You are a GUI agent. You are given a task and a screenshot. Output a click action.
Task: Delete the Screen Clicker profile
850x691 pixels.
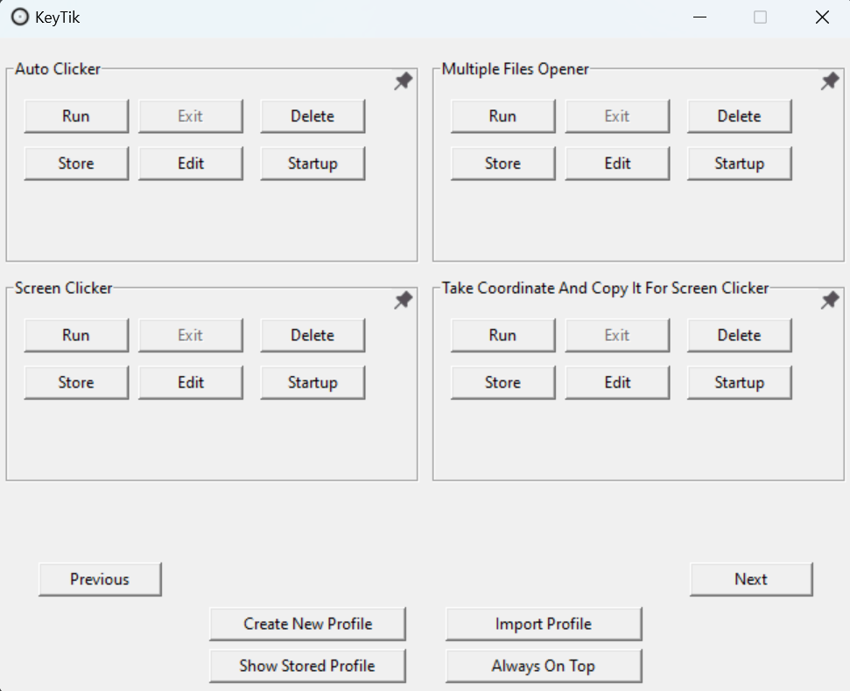point(313,335)
